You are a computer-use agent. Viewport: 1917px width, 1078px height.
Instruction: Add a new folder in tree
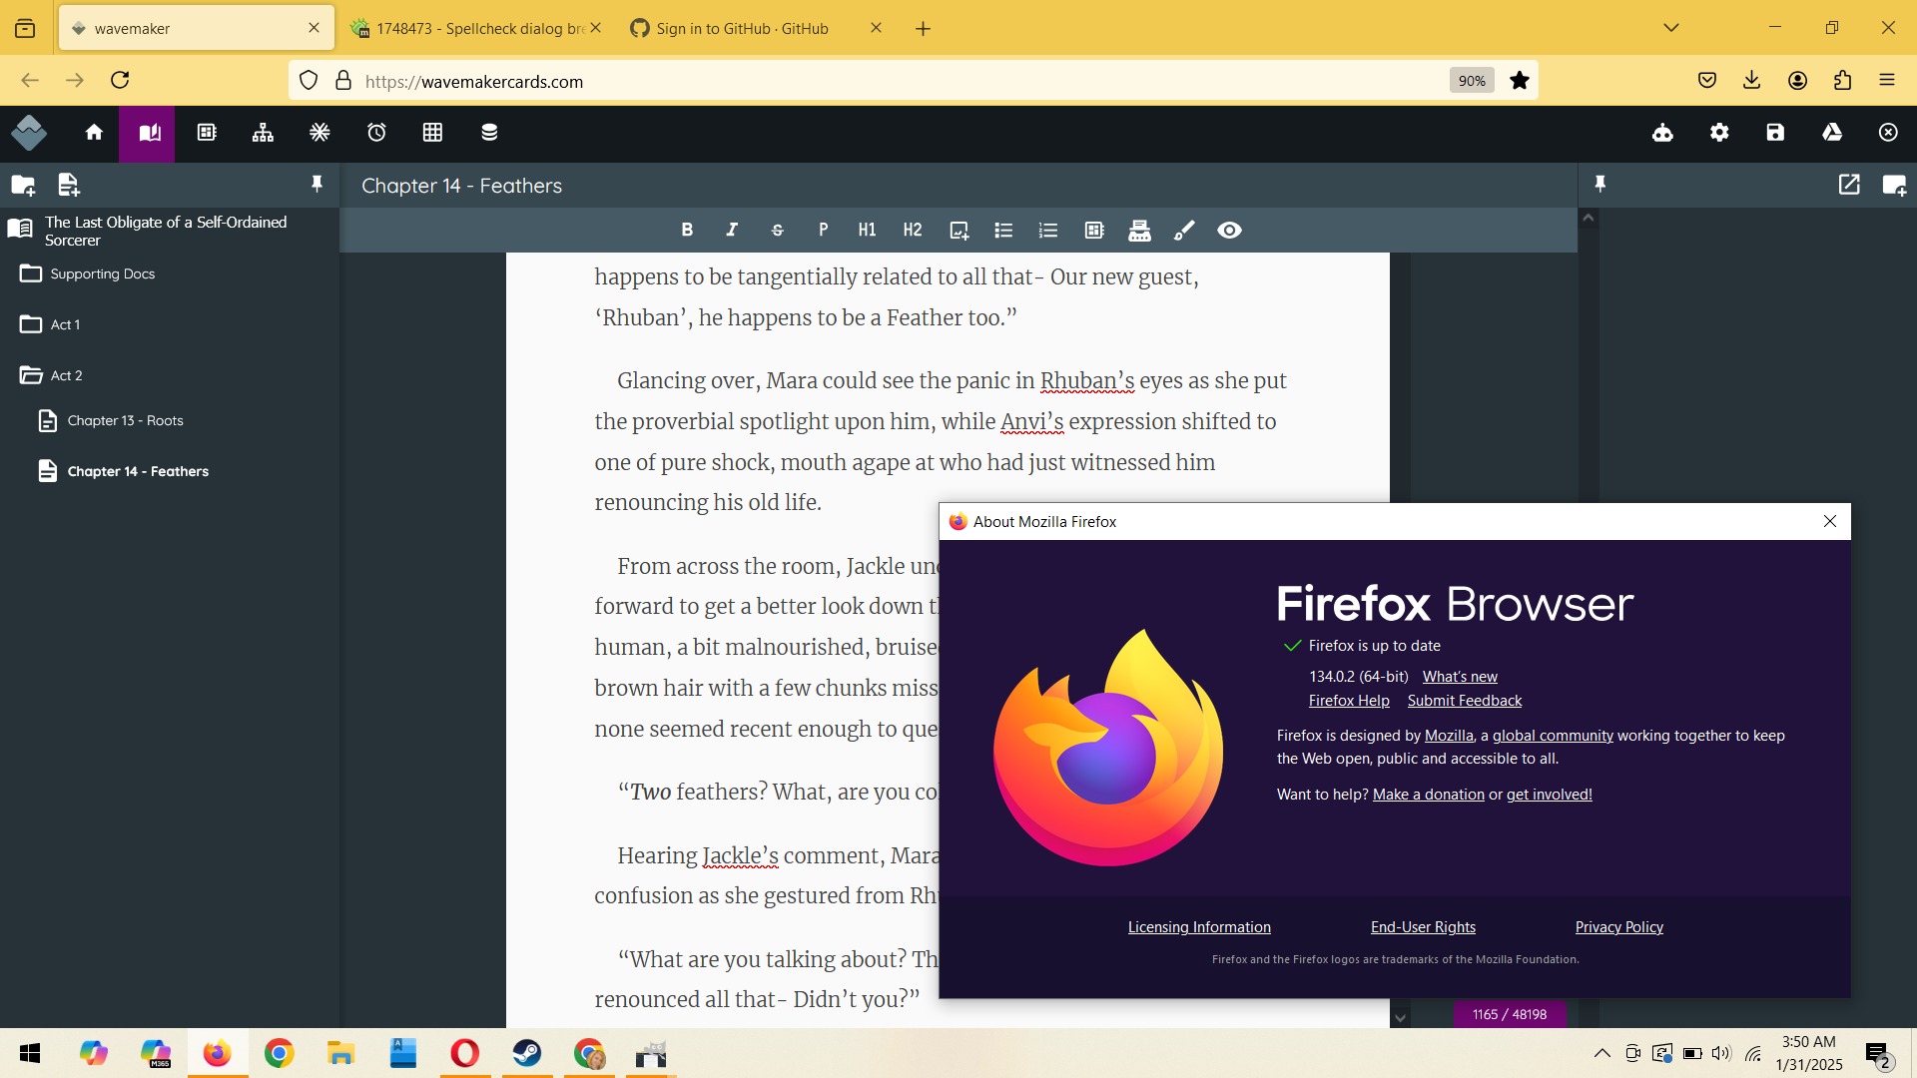point(23,185)
